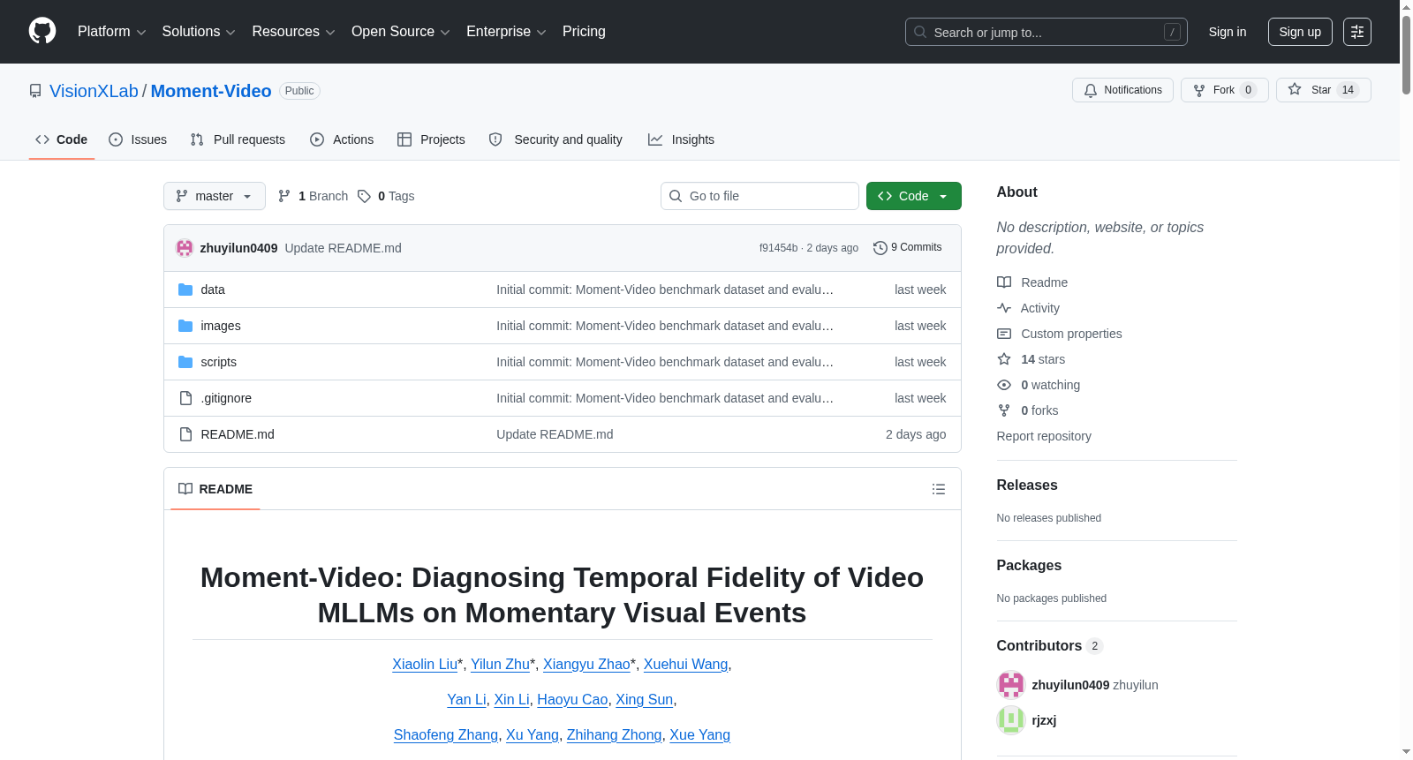This screenshot has width=1413, height=760.
Task: Open the Moment-Video repository title link
Action: [x=211, y=91]
